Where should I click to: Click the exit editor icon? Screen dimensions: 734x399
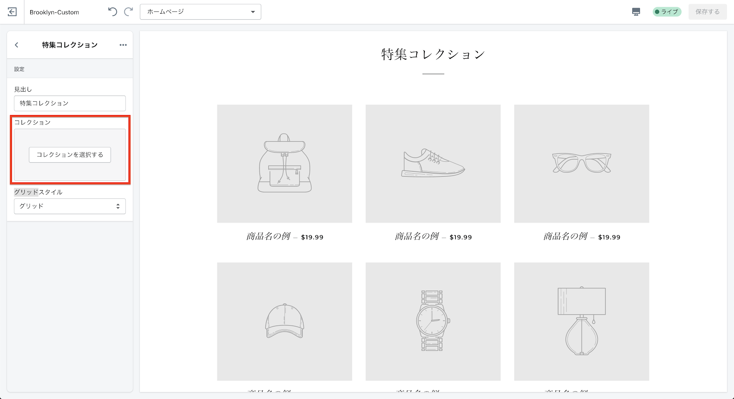coord(12,12)
